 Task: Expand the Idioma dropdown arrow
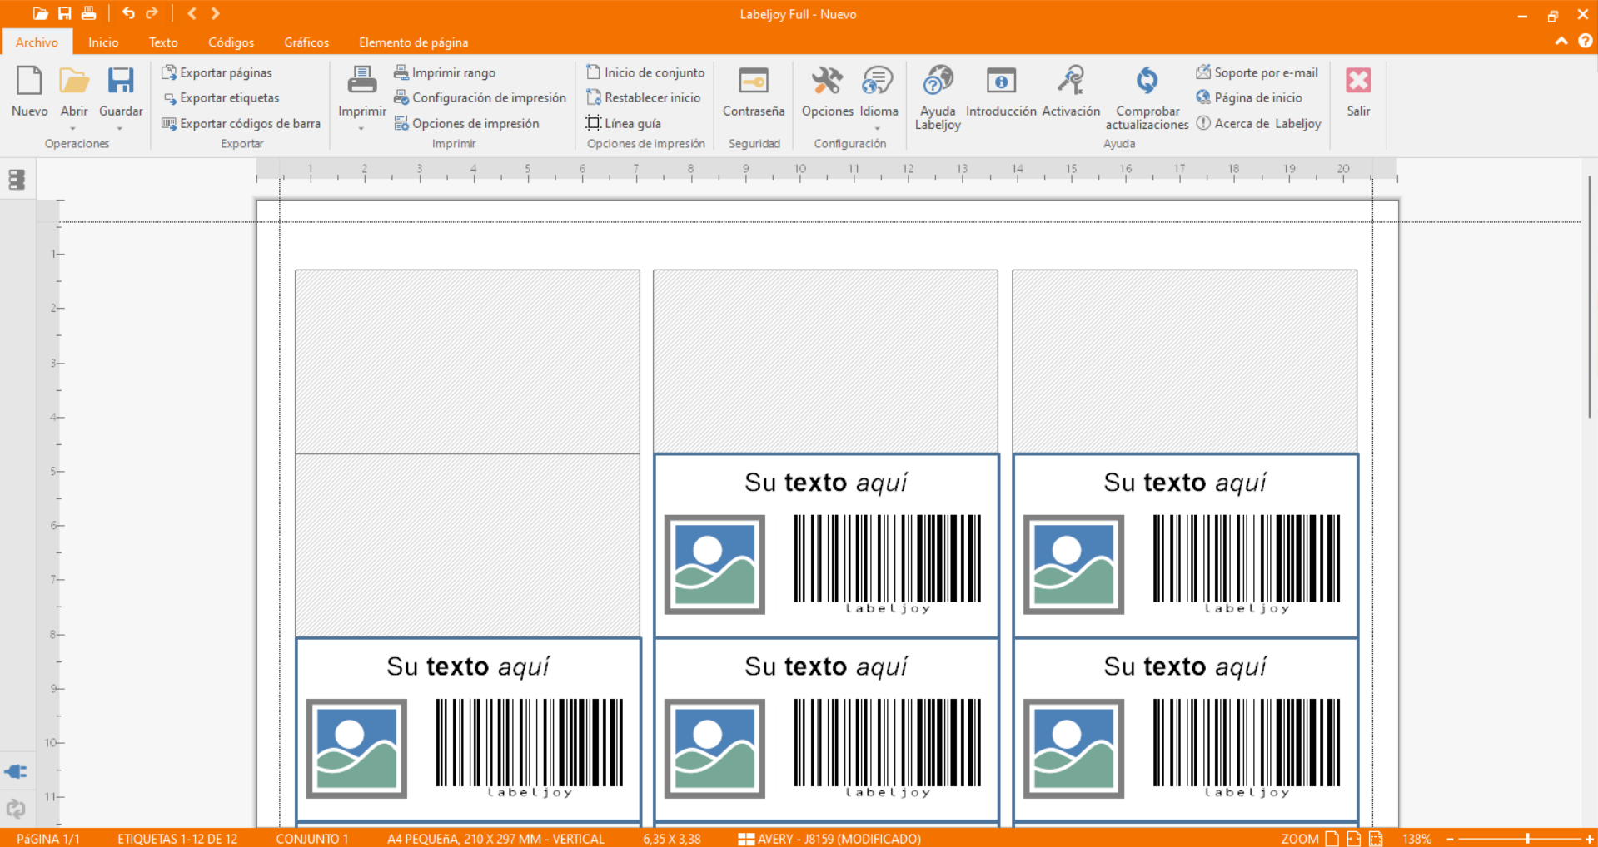pos(878,128)
